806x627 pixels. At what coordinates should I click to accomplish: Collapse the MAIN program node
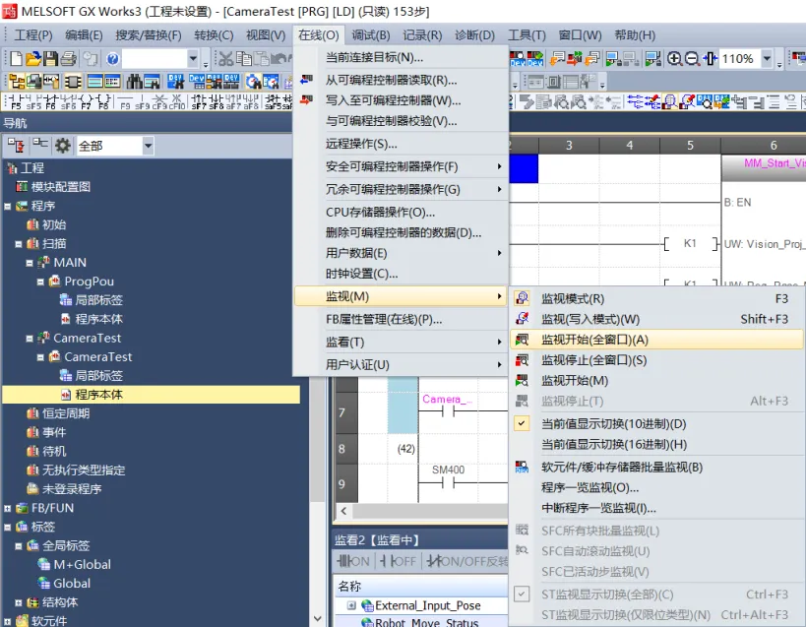[x=30, y=263]
